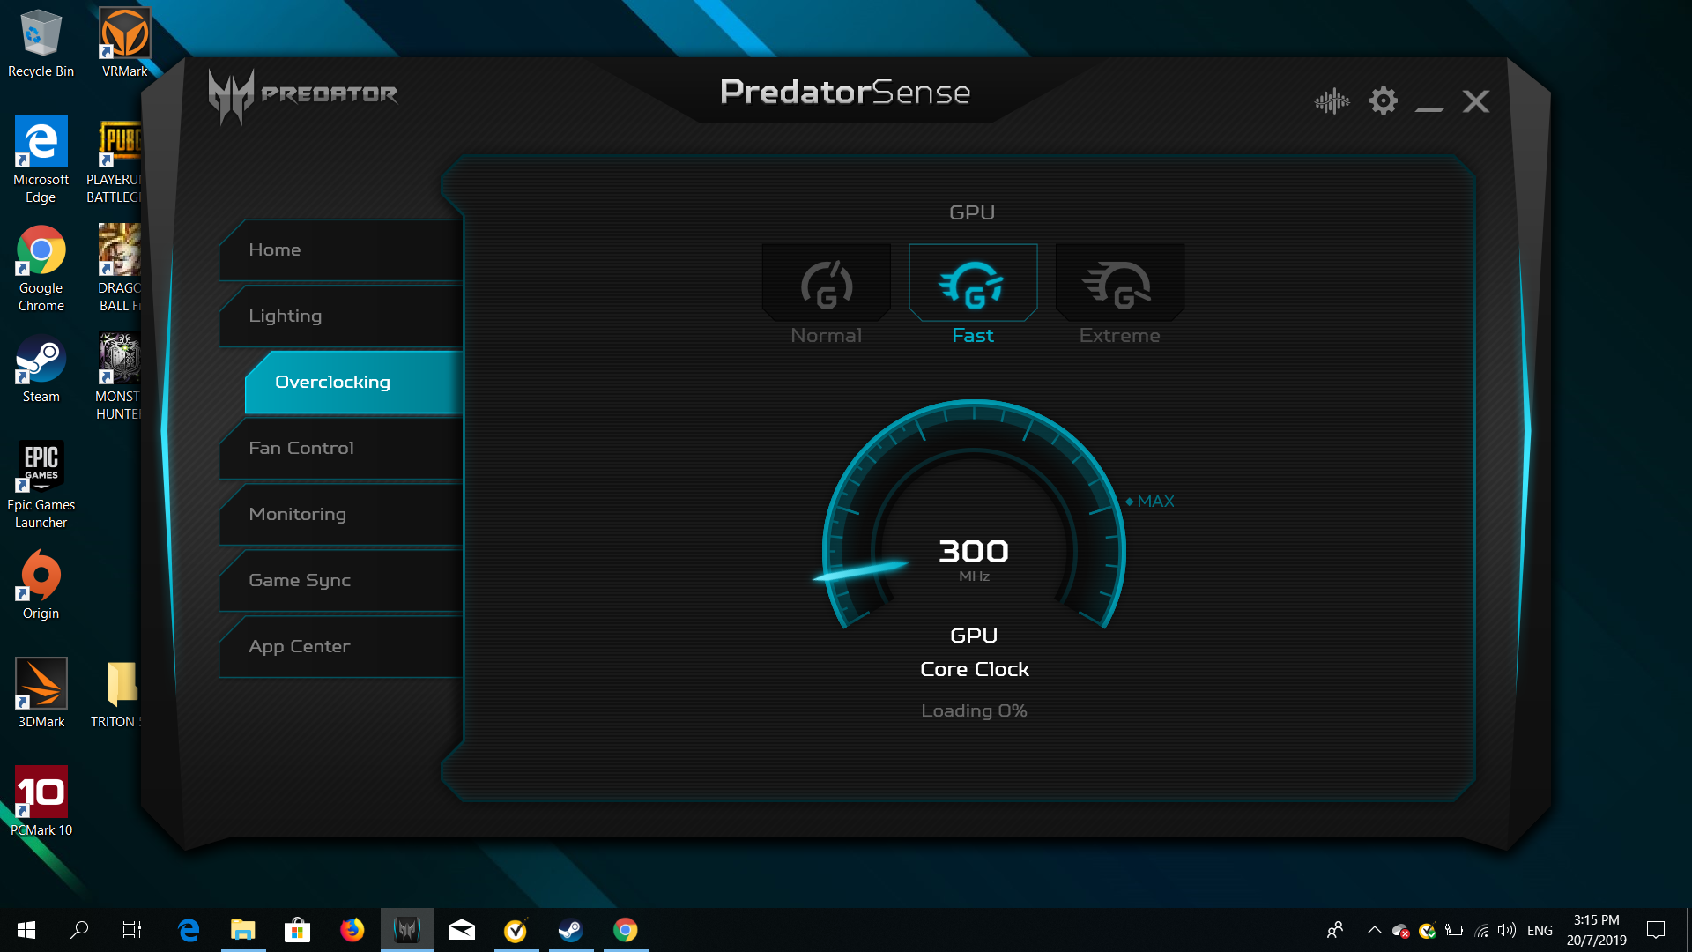
Task: Minimize the PredatorSense window
Action: click(x=1429, y=108)
